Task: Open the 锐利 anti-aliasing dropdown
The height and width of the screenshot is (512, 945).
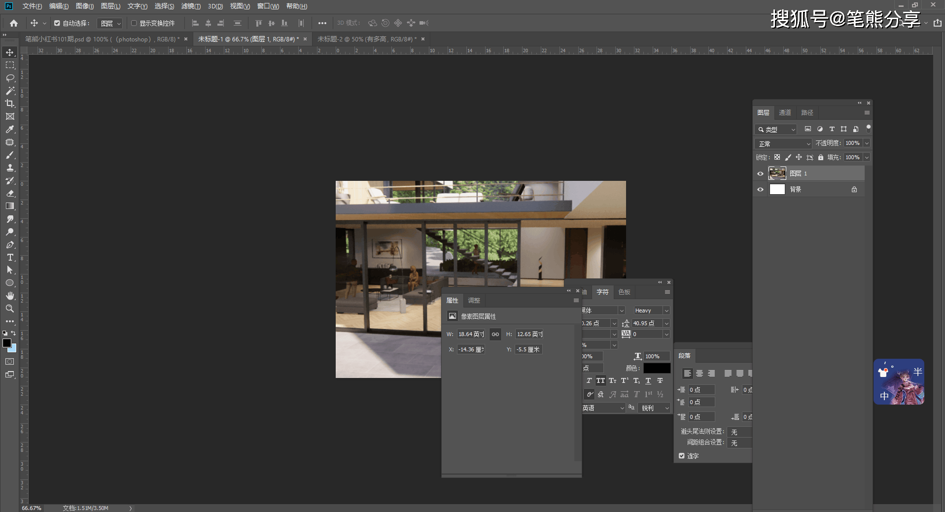Action: [x=655, y=408]
